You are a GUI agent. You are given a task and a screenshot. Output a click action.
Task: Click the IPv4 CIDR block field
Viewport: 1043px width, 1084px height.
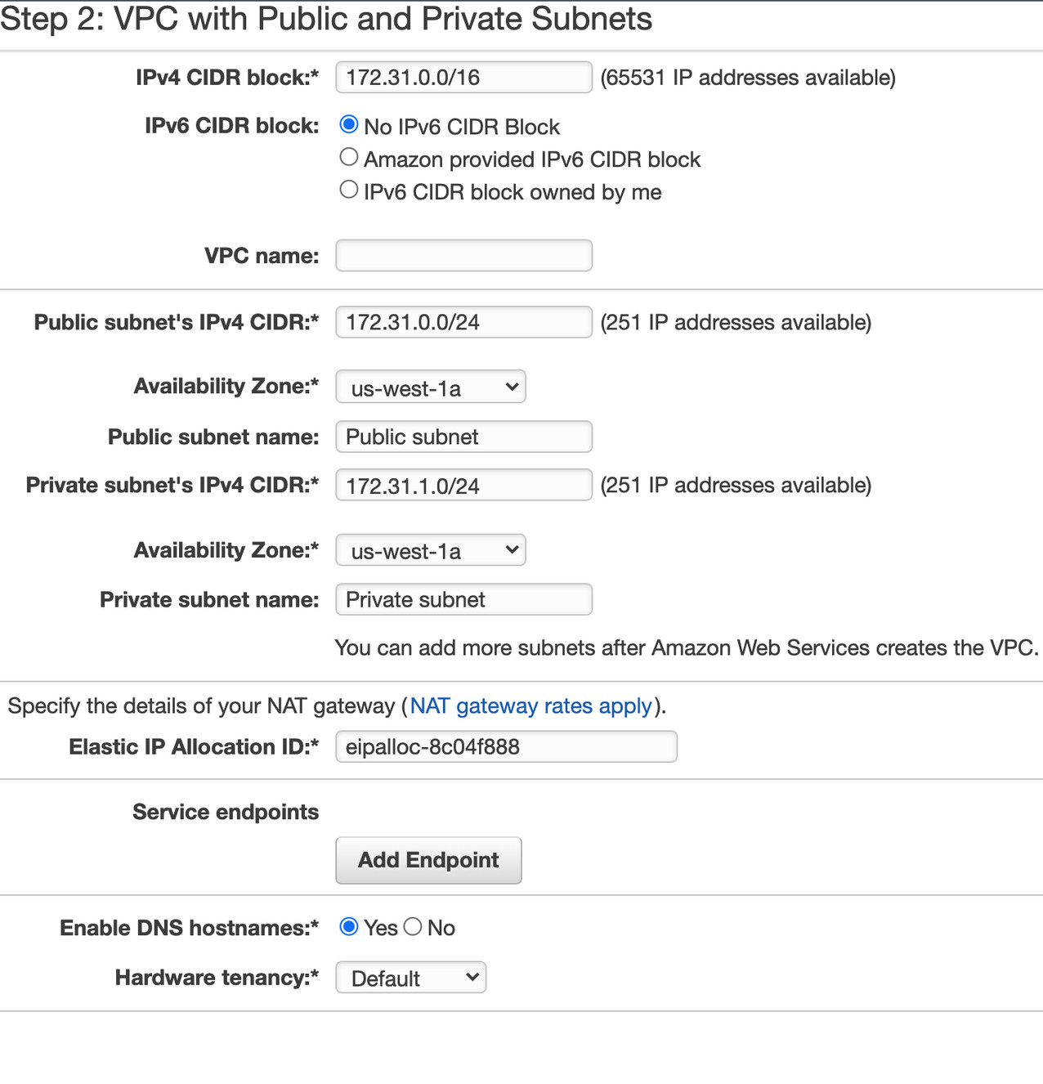pyautogui.click(x=463, y=77)
